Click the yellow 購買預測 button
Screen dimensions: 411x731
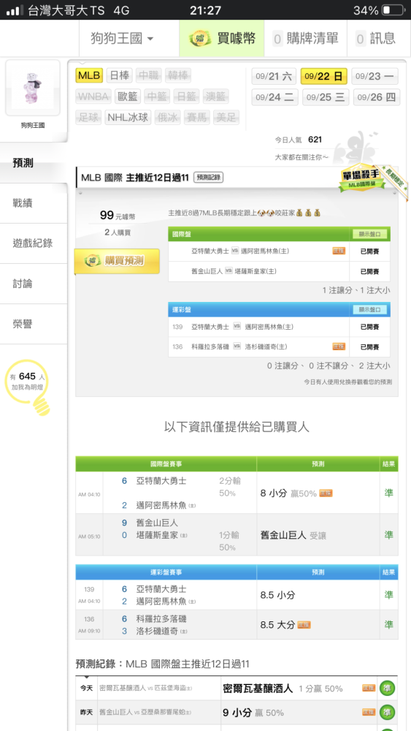pos(117,261)
